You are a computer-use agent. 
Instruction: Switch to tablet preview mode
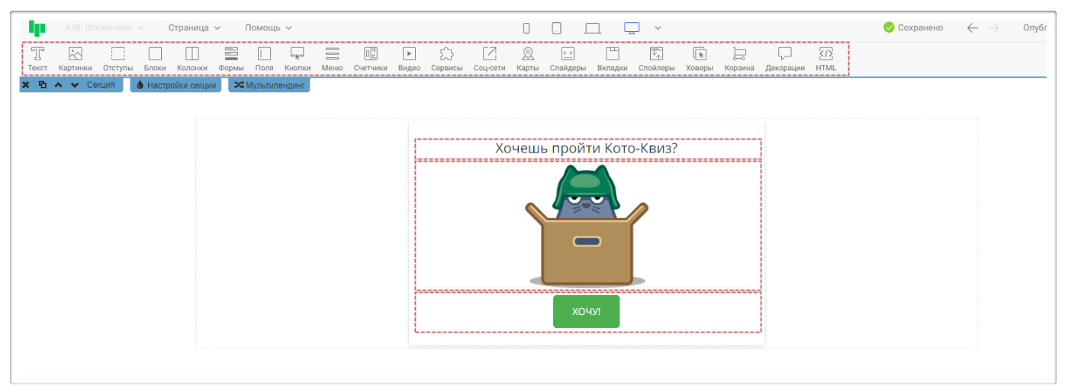coord(557,28)
